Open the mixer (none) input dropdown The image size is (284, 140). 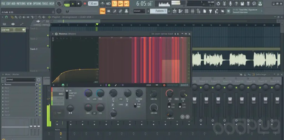click(21, 79)
